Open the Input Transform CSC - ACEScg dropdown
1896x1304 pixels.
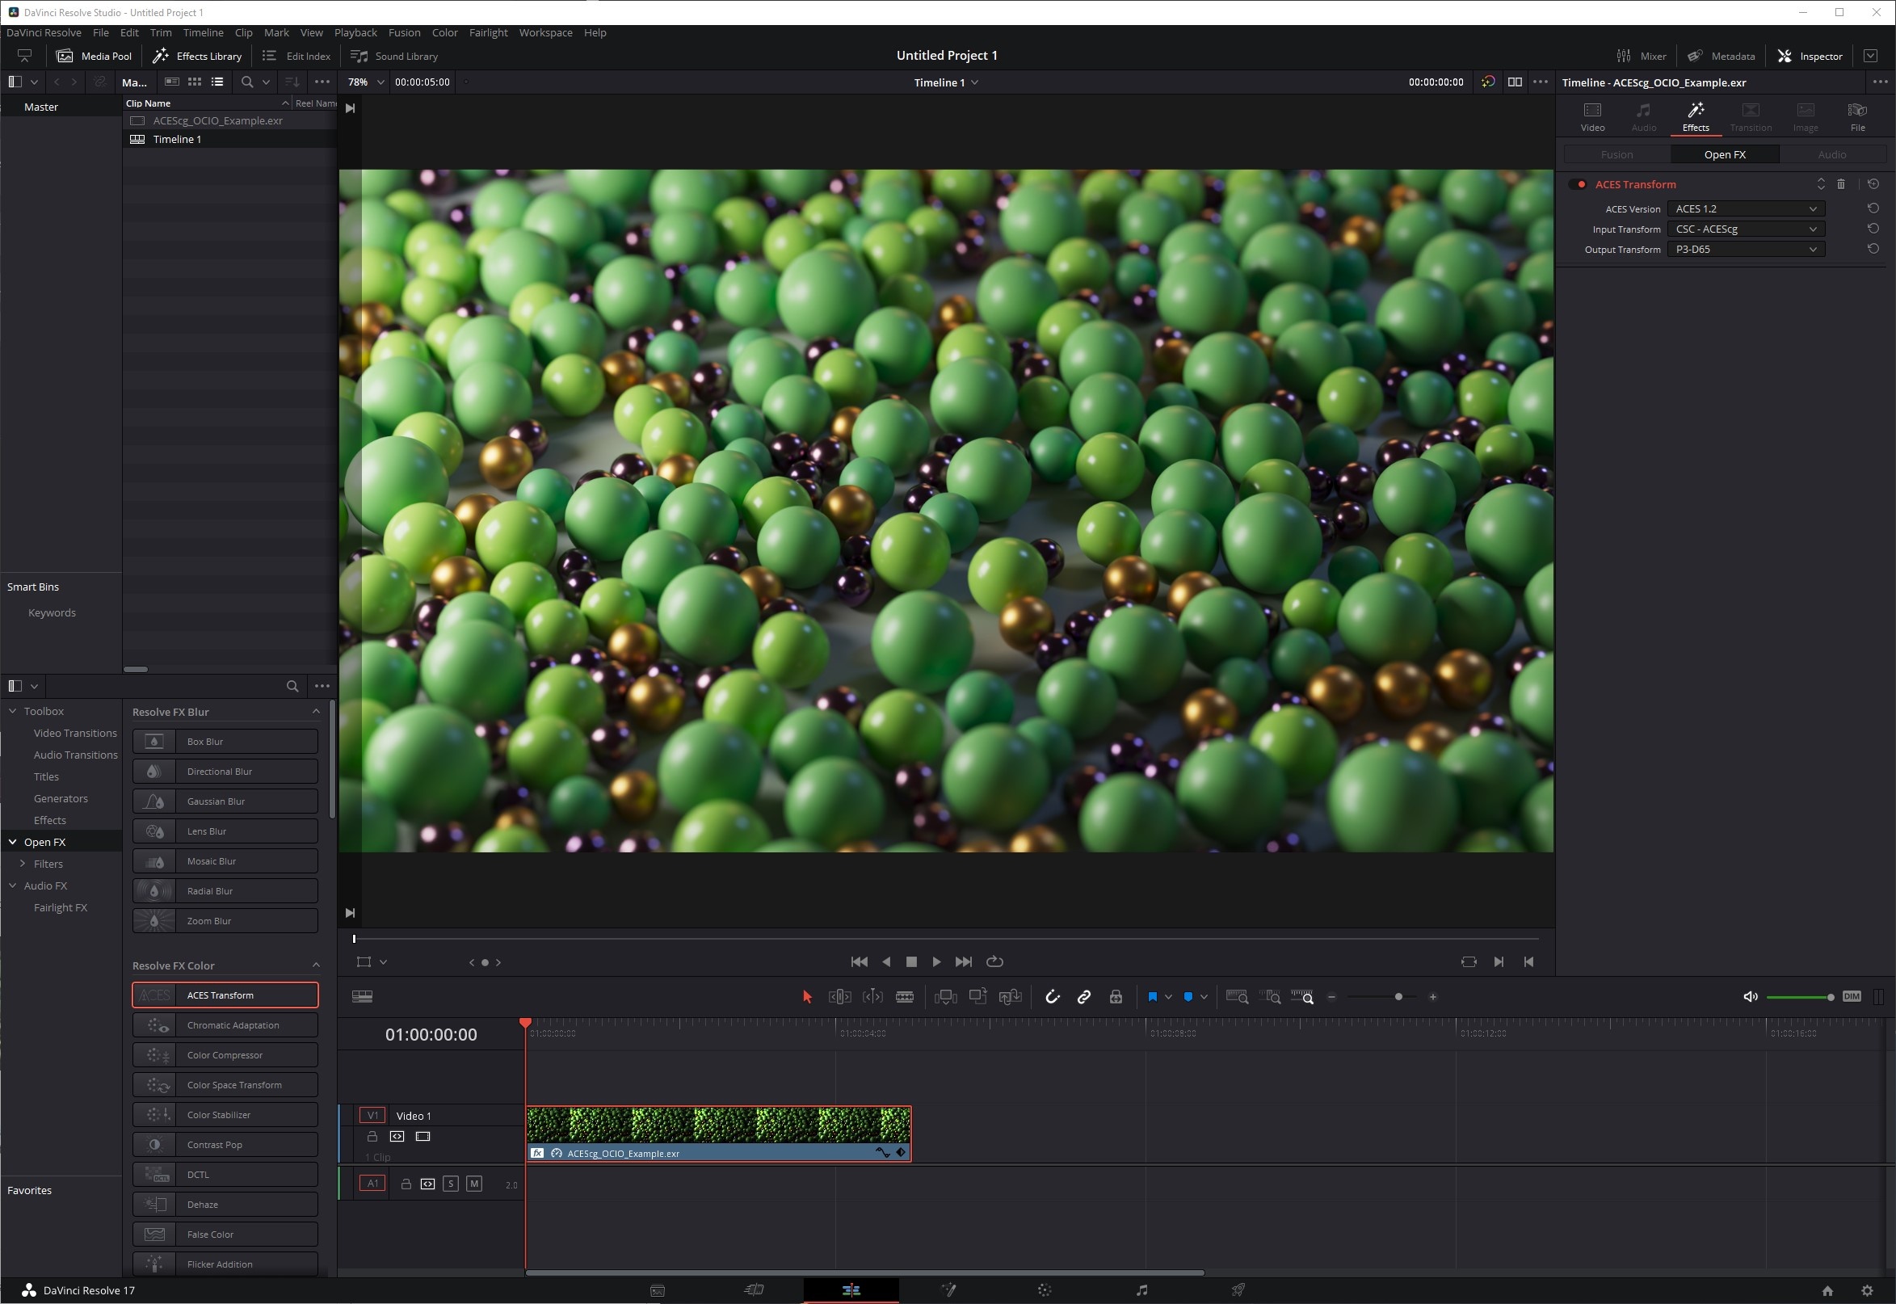point(1744,229)
